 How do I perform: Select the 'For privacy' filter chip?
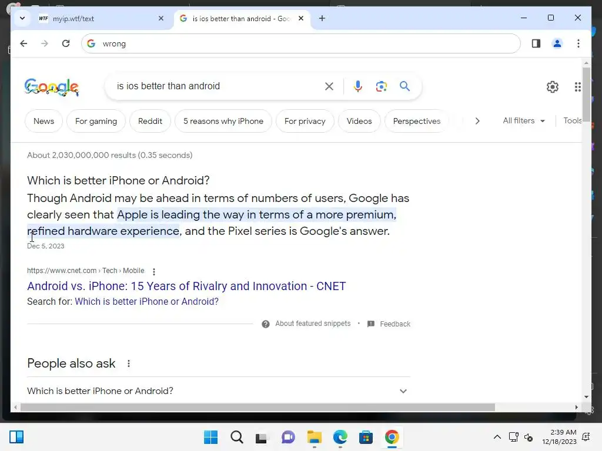(305, 121)
